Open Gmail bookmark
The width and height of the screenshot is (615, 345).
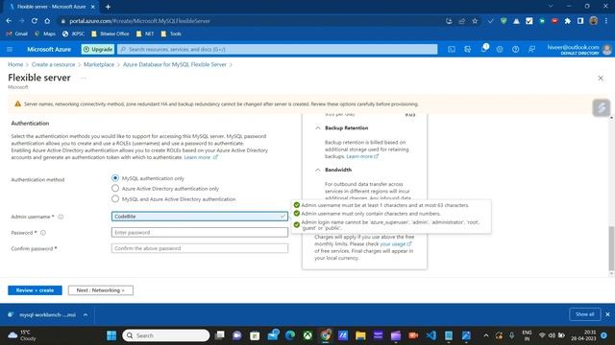pos(17,34)
